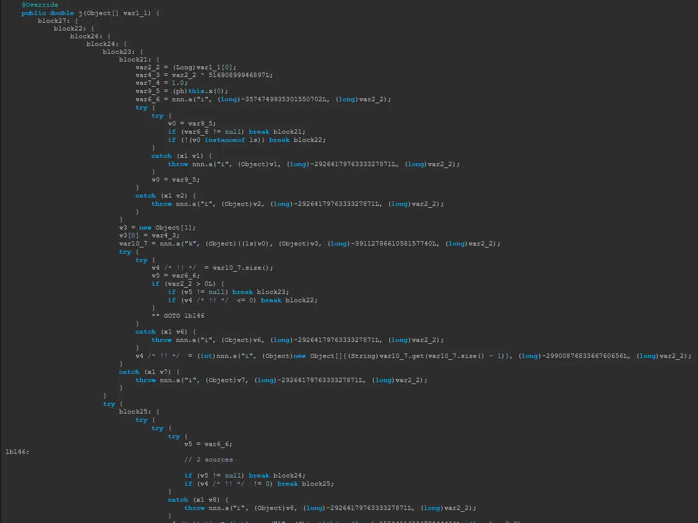
Task: Click the 'instanceof ls' condition line
Action: 247,140
